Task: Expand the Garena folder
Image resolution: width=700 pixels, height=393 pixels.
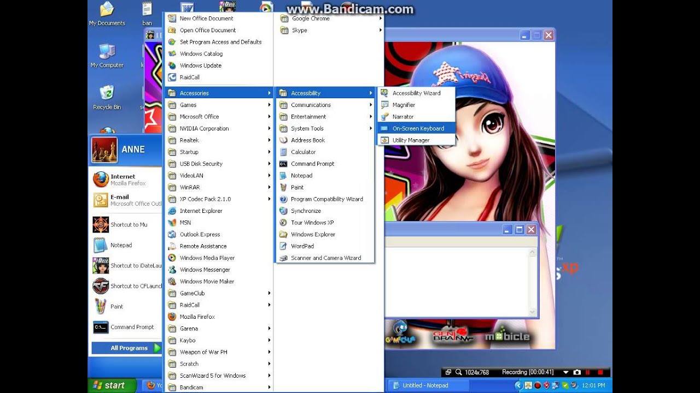Action: (x=219, y=329)
